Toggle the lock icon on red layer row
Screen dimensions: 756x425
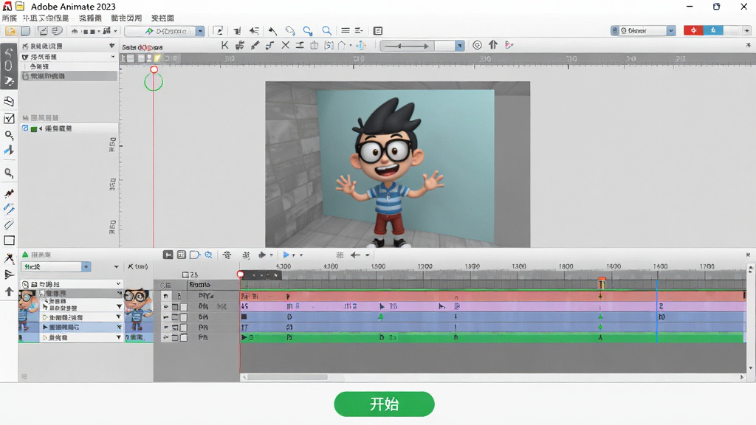coord(179,296)
